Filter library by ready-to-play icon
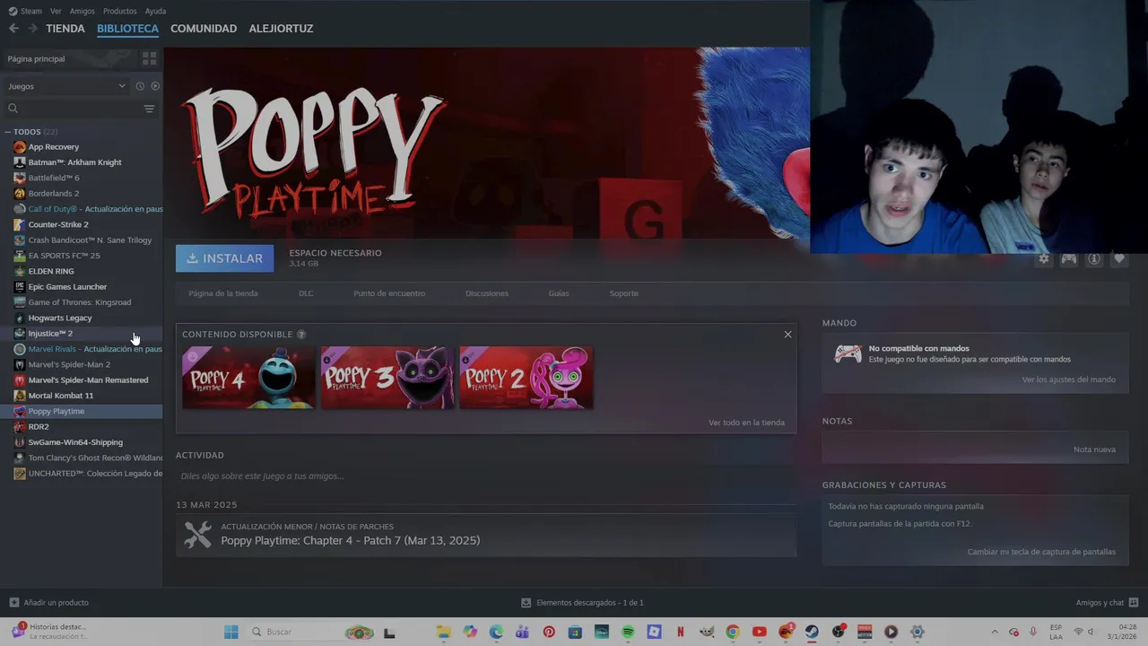 pos(155,86)
